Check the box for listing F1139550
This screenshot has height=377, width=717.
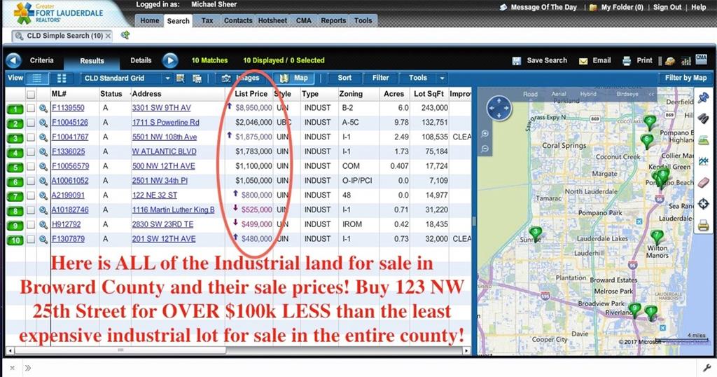pos(31,109)
